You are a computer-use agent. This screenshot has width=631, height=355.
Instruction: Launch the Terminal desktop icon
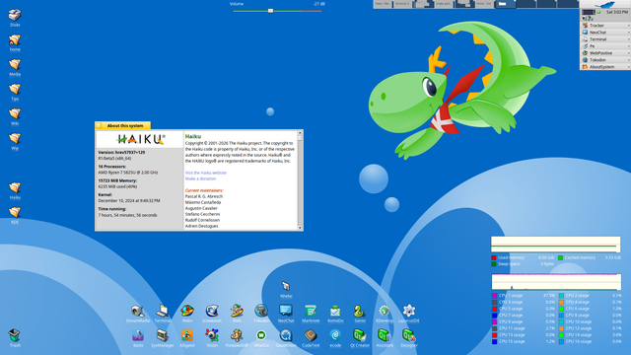coord(162,311)
